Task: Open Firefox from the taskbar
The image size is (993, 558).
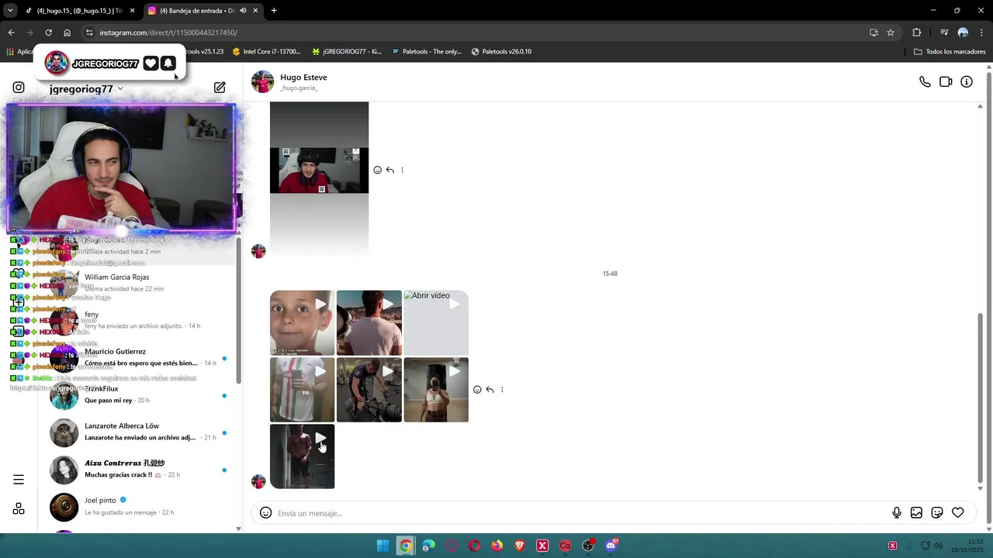Action: pos(496,546)
